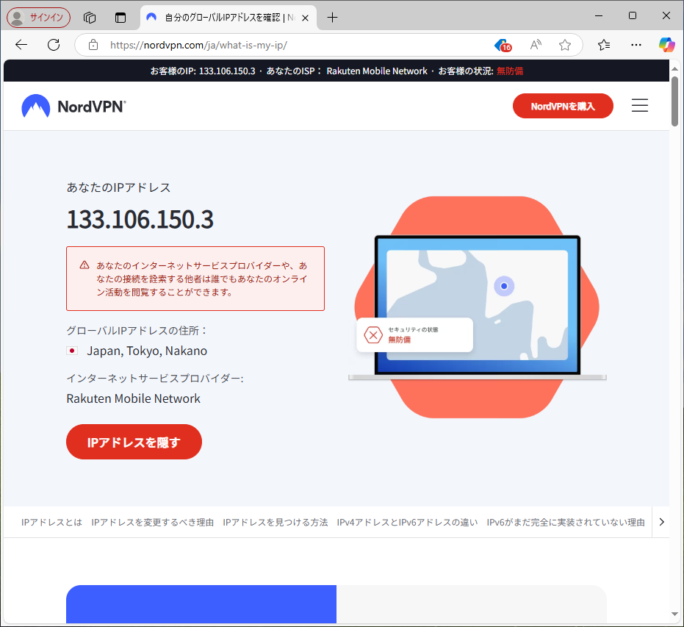Open the tab actions menu icon
Screen dimensions: 684x627
120,17
